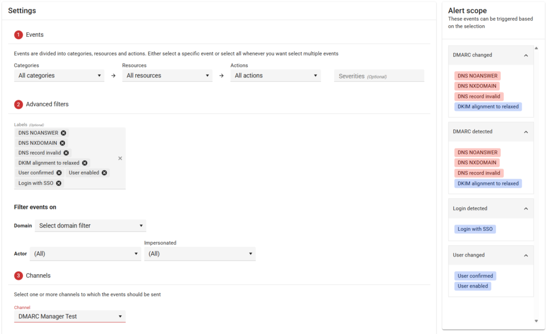
Task: Open the All actions dropdown
Action: coord(276,76)
